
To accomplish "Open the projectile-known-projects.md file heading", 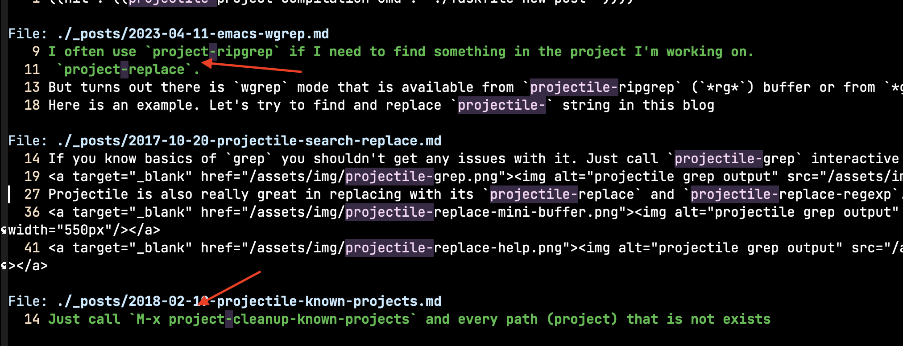I will pos(249,301).
